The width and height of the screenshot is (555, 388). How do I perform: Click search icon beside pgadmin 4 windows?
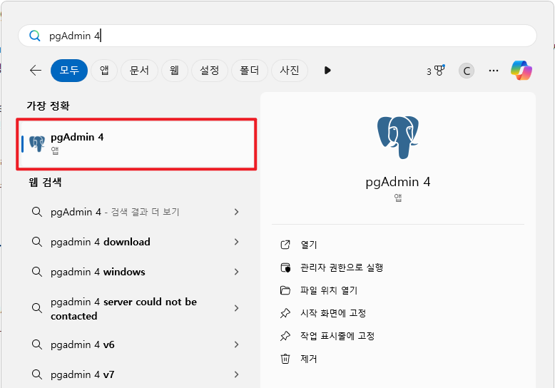coord(37,272)
